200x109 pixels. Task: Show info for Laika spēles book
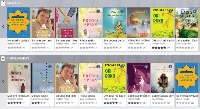pyautogui.click(x=194, y=11)
